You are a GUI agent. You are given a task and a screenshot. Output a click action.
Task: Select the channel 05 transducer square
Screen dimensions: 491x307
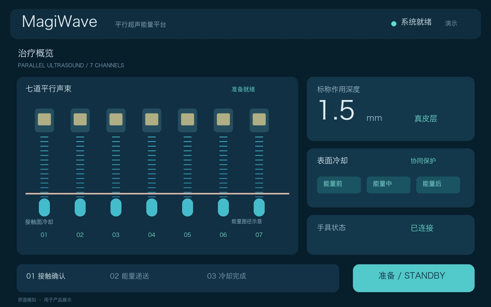click(188, 119)
